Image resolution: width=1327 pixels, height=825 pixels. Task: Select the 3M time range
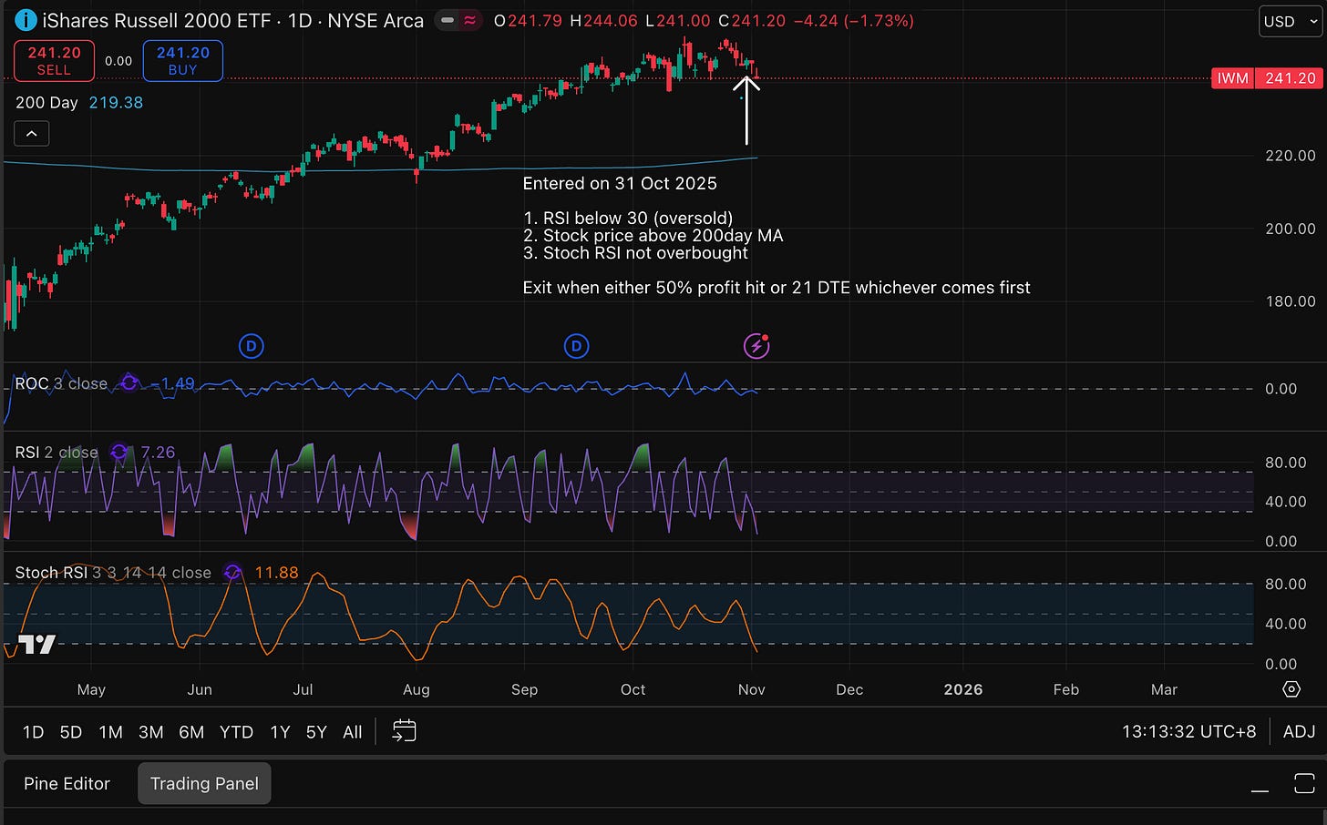coord(150,732)
